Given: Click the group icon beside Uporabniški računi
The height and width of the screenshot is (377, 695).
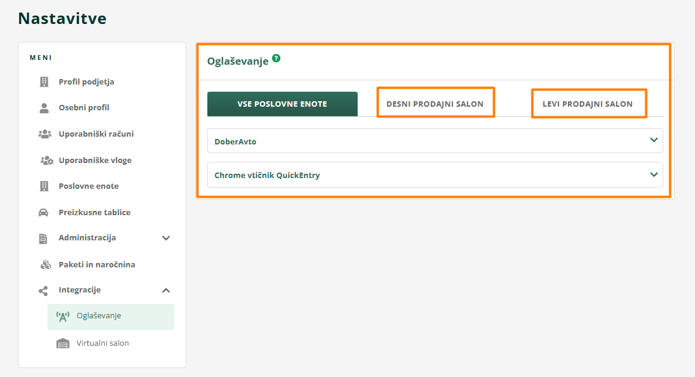Looking at the screenshot, I should pyautogui.click(x=45, y=134).
